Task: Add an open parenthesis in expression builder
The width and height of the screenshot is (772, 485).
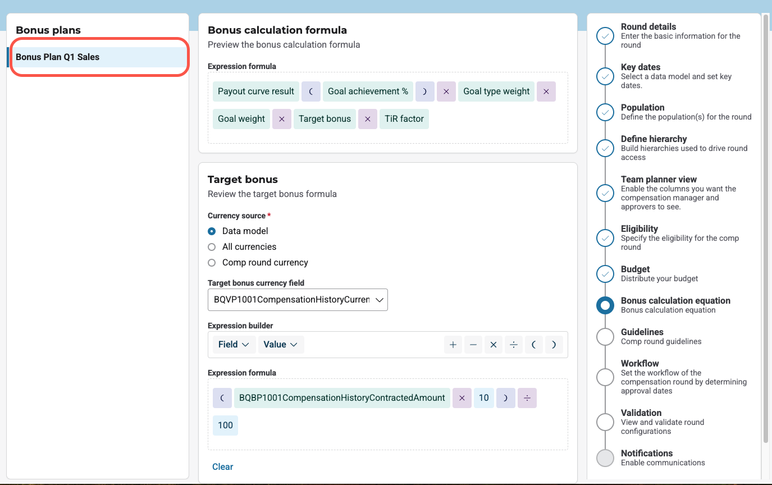Action: [x=533, y=345]
